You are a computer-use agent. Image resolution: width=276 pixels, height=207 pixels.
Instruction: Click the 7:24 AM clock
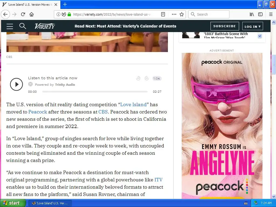click(x=266, y=203)
